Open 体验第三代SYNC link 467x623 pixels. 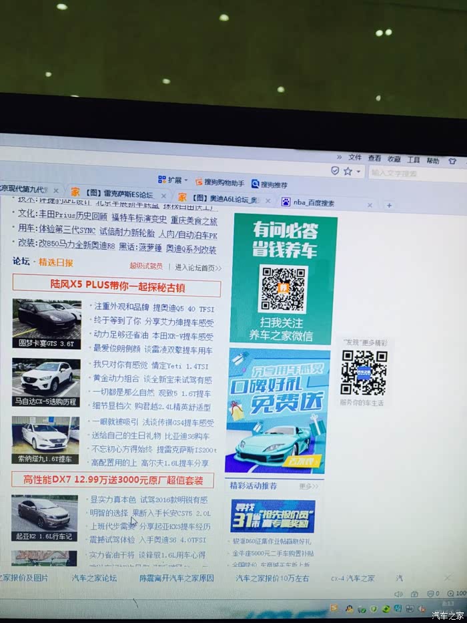tap(67, 229)
